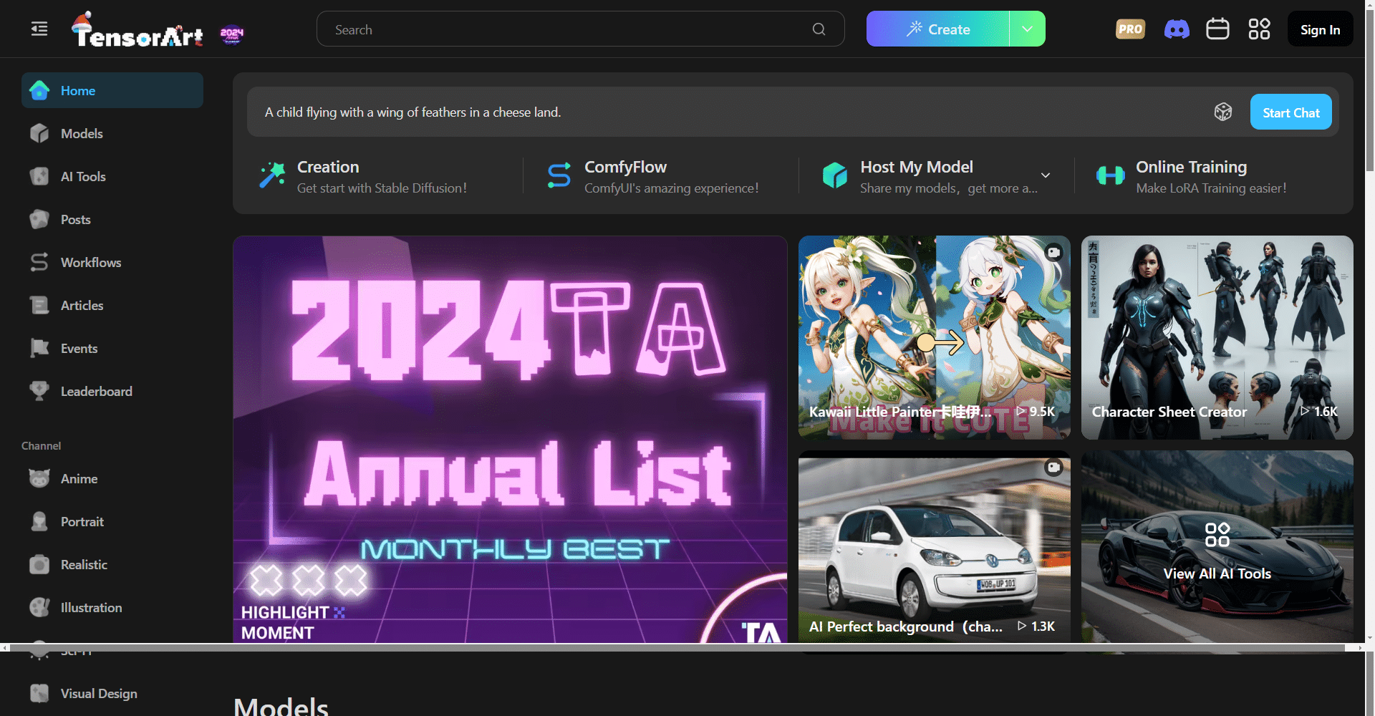Open the Leaderboard page
This screenshot has width=1375, height=716.
pos(96,391)
